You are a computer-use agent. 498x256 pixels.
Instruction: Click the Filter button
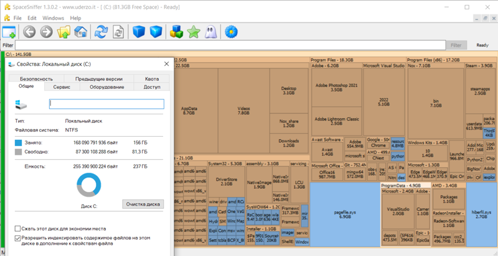[x=456, y=45]
